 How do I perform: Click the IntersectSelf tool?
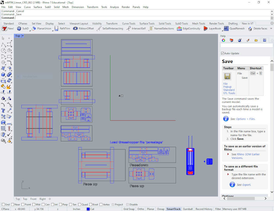coord(136,29)
